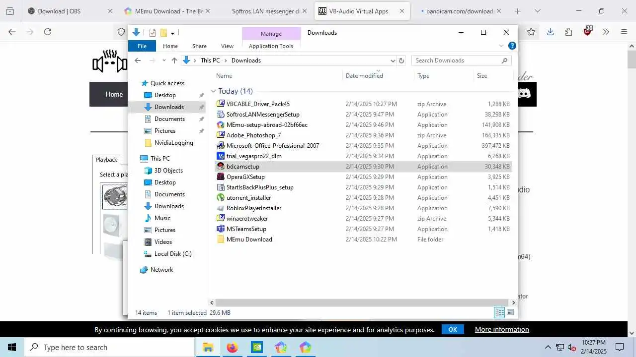Open Firefox downloads panel icon
This screenshot has width=636, height=357.
pyautogui.click(x=550, y=32)
